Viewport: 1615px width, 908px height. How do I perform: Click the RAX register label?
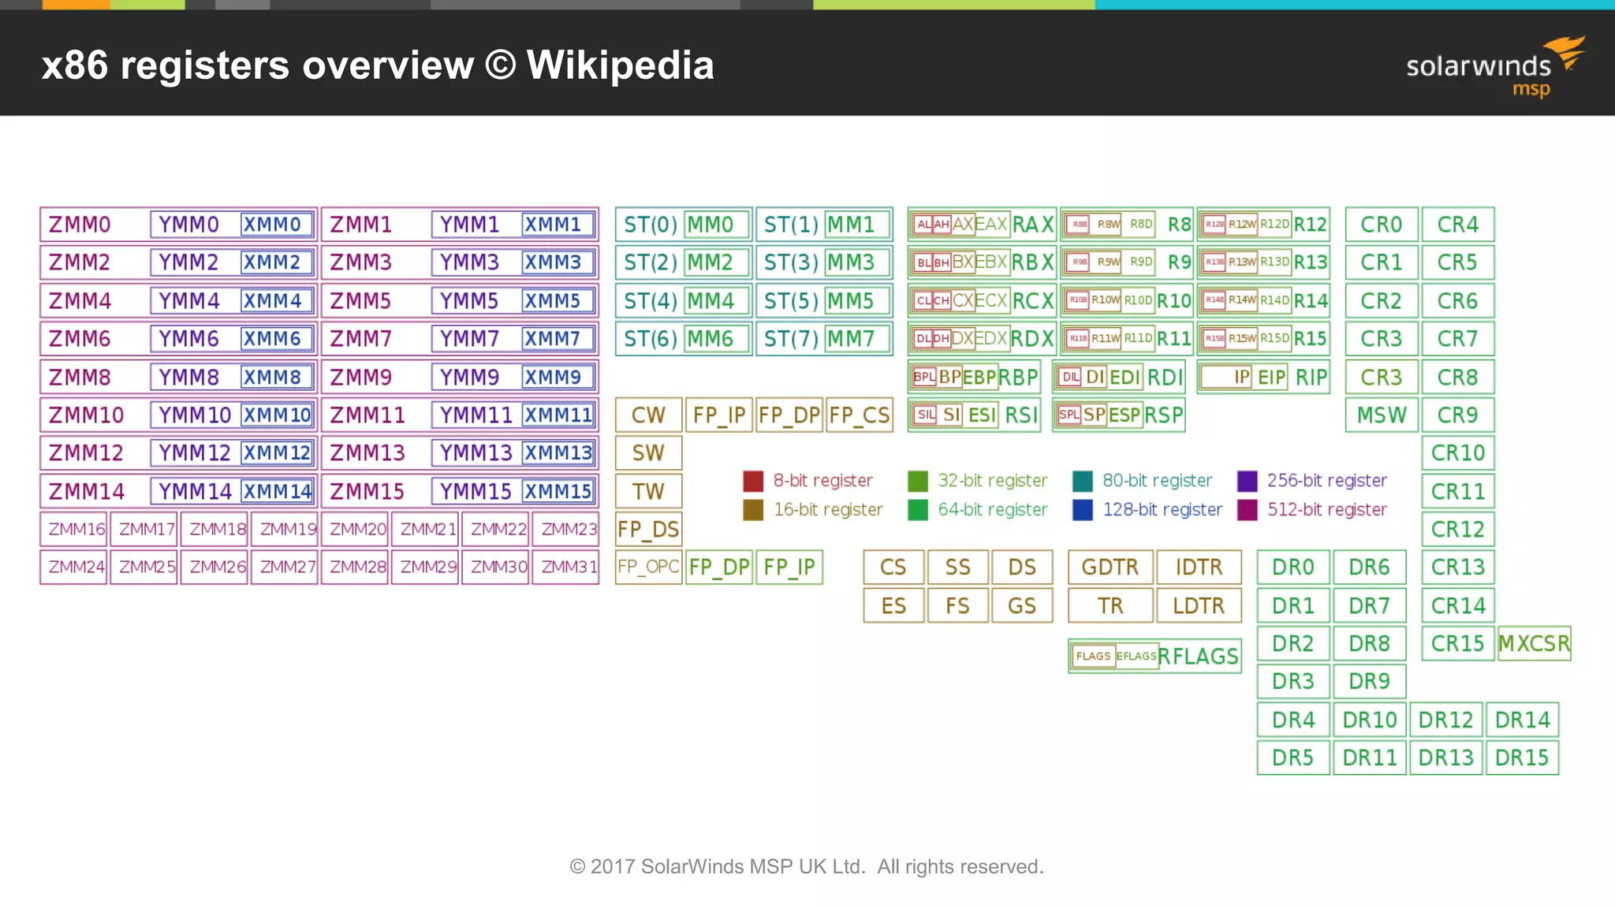pos(1033,225)
